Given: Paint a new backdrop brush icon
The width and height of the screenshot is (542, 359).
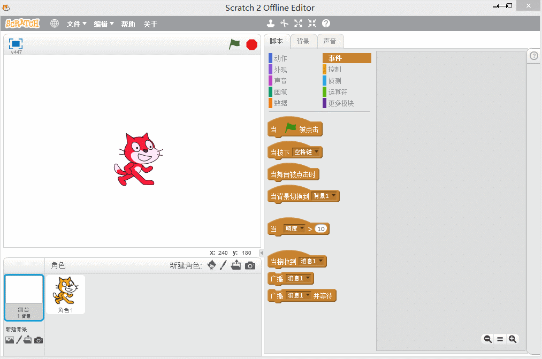Looking at the screenshot, I should pos(19,340).
